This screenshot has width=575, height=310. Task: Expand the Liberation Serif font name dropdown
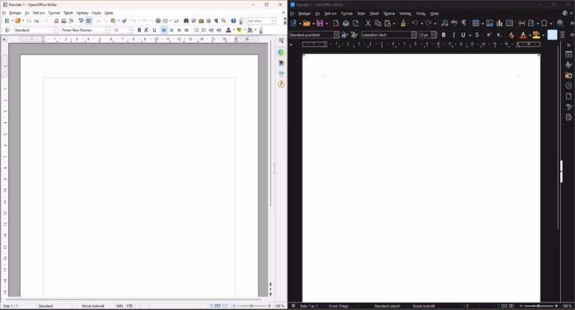413,35
